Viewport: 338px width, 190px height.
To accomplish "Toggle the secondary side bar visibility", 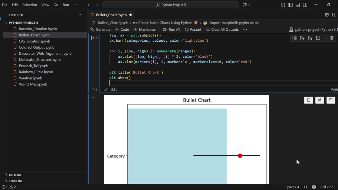I will click(x=305, y=5).
